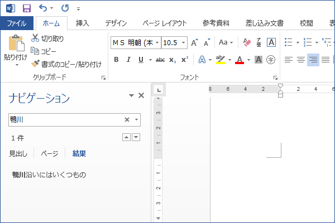Open the numbering library dropdown
The height and width of the screenshot is (223, 335).
click(x=317, y=42)
